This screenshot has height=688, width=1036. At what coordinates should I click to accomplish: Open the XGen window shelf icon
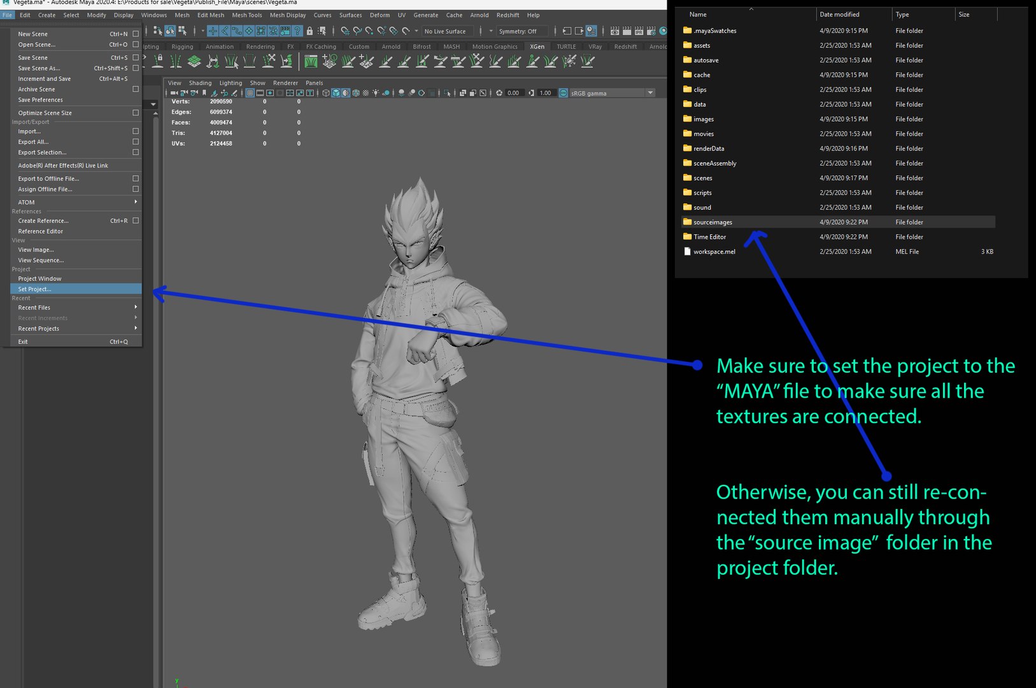click(311, 61)
